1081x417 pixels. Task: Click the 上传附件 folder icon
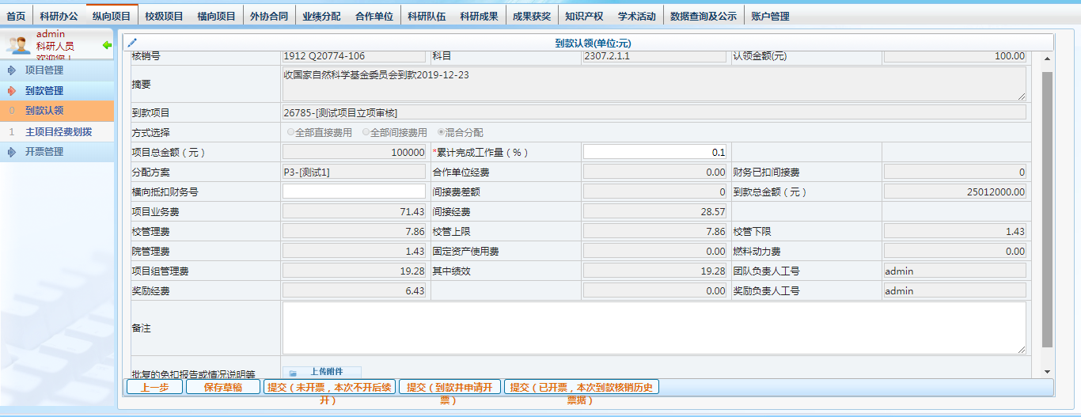tap(292, 373)
